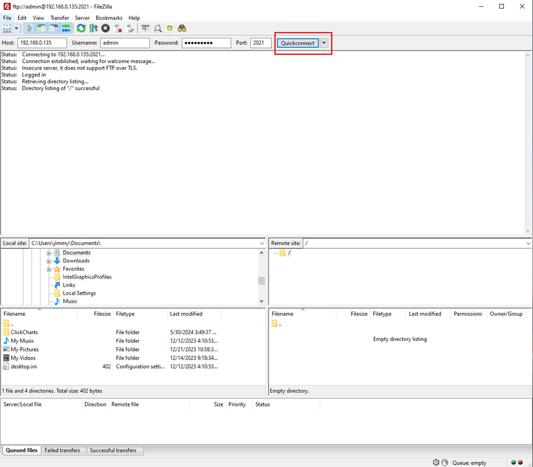Select Downloads folder in local tree
Image resolution: width=533 pixels, height=467 pixels.
76,261
